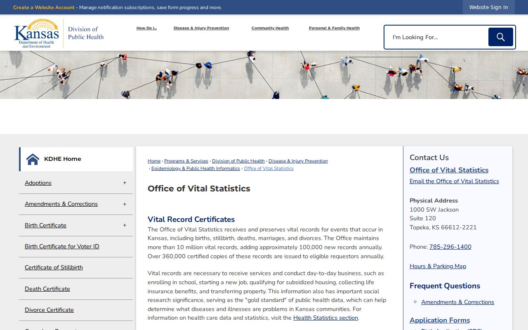Click Office of Vital Statistics breadcrumb
Image resolution: width=528 pixels, height=330 pixels.
coord(269,168)
